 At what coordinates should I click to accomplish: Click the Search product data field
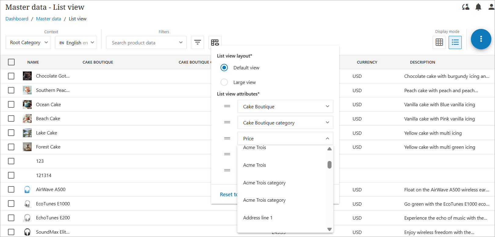tap(143, 43)
